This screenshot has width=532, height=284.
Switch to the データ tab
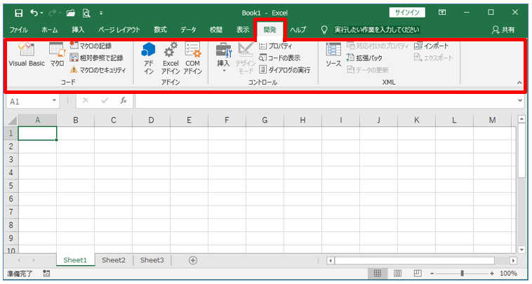click(188, 30)
